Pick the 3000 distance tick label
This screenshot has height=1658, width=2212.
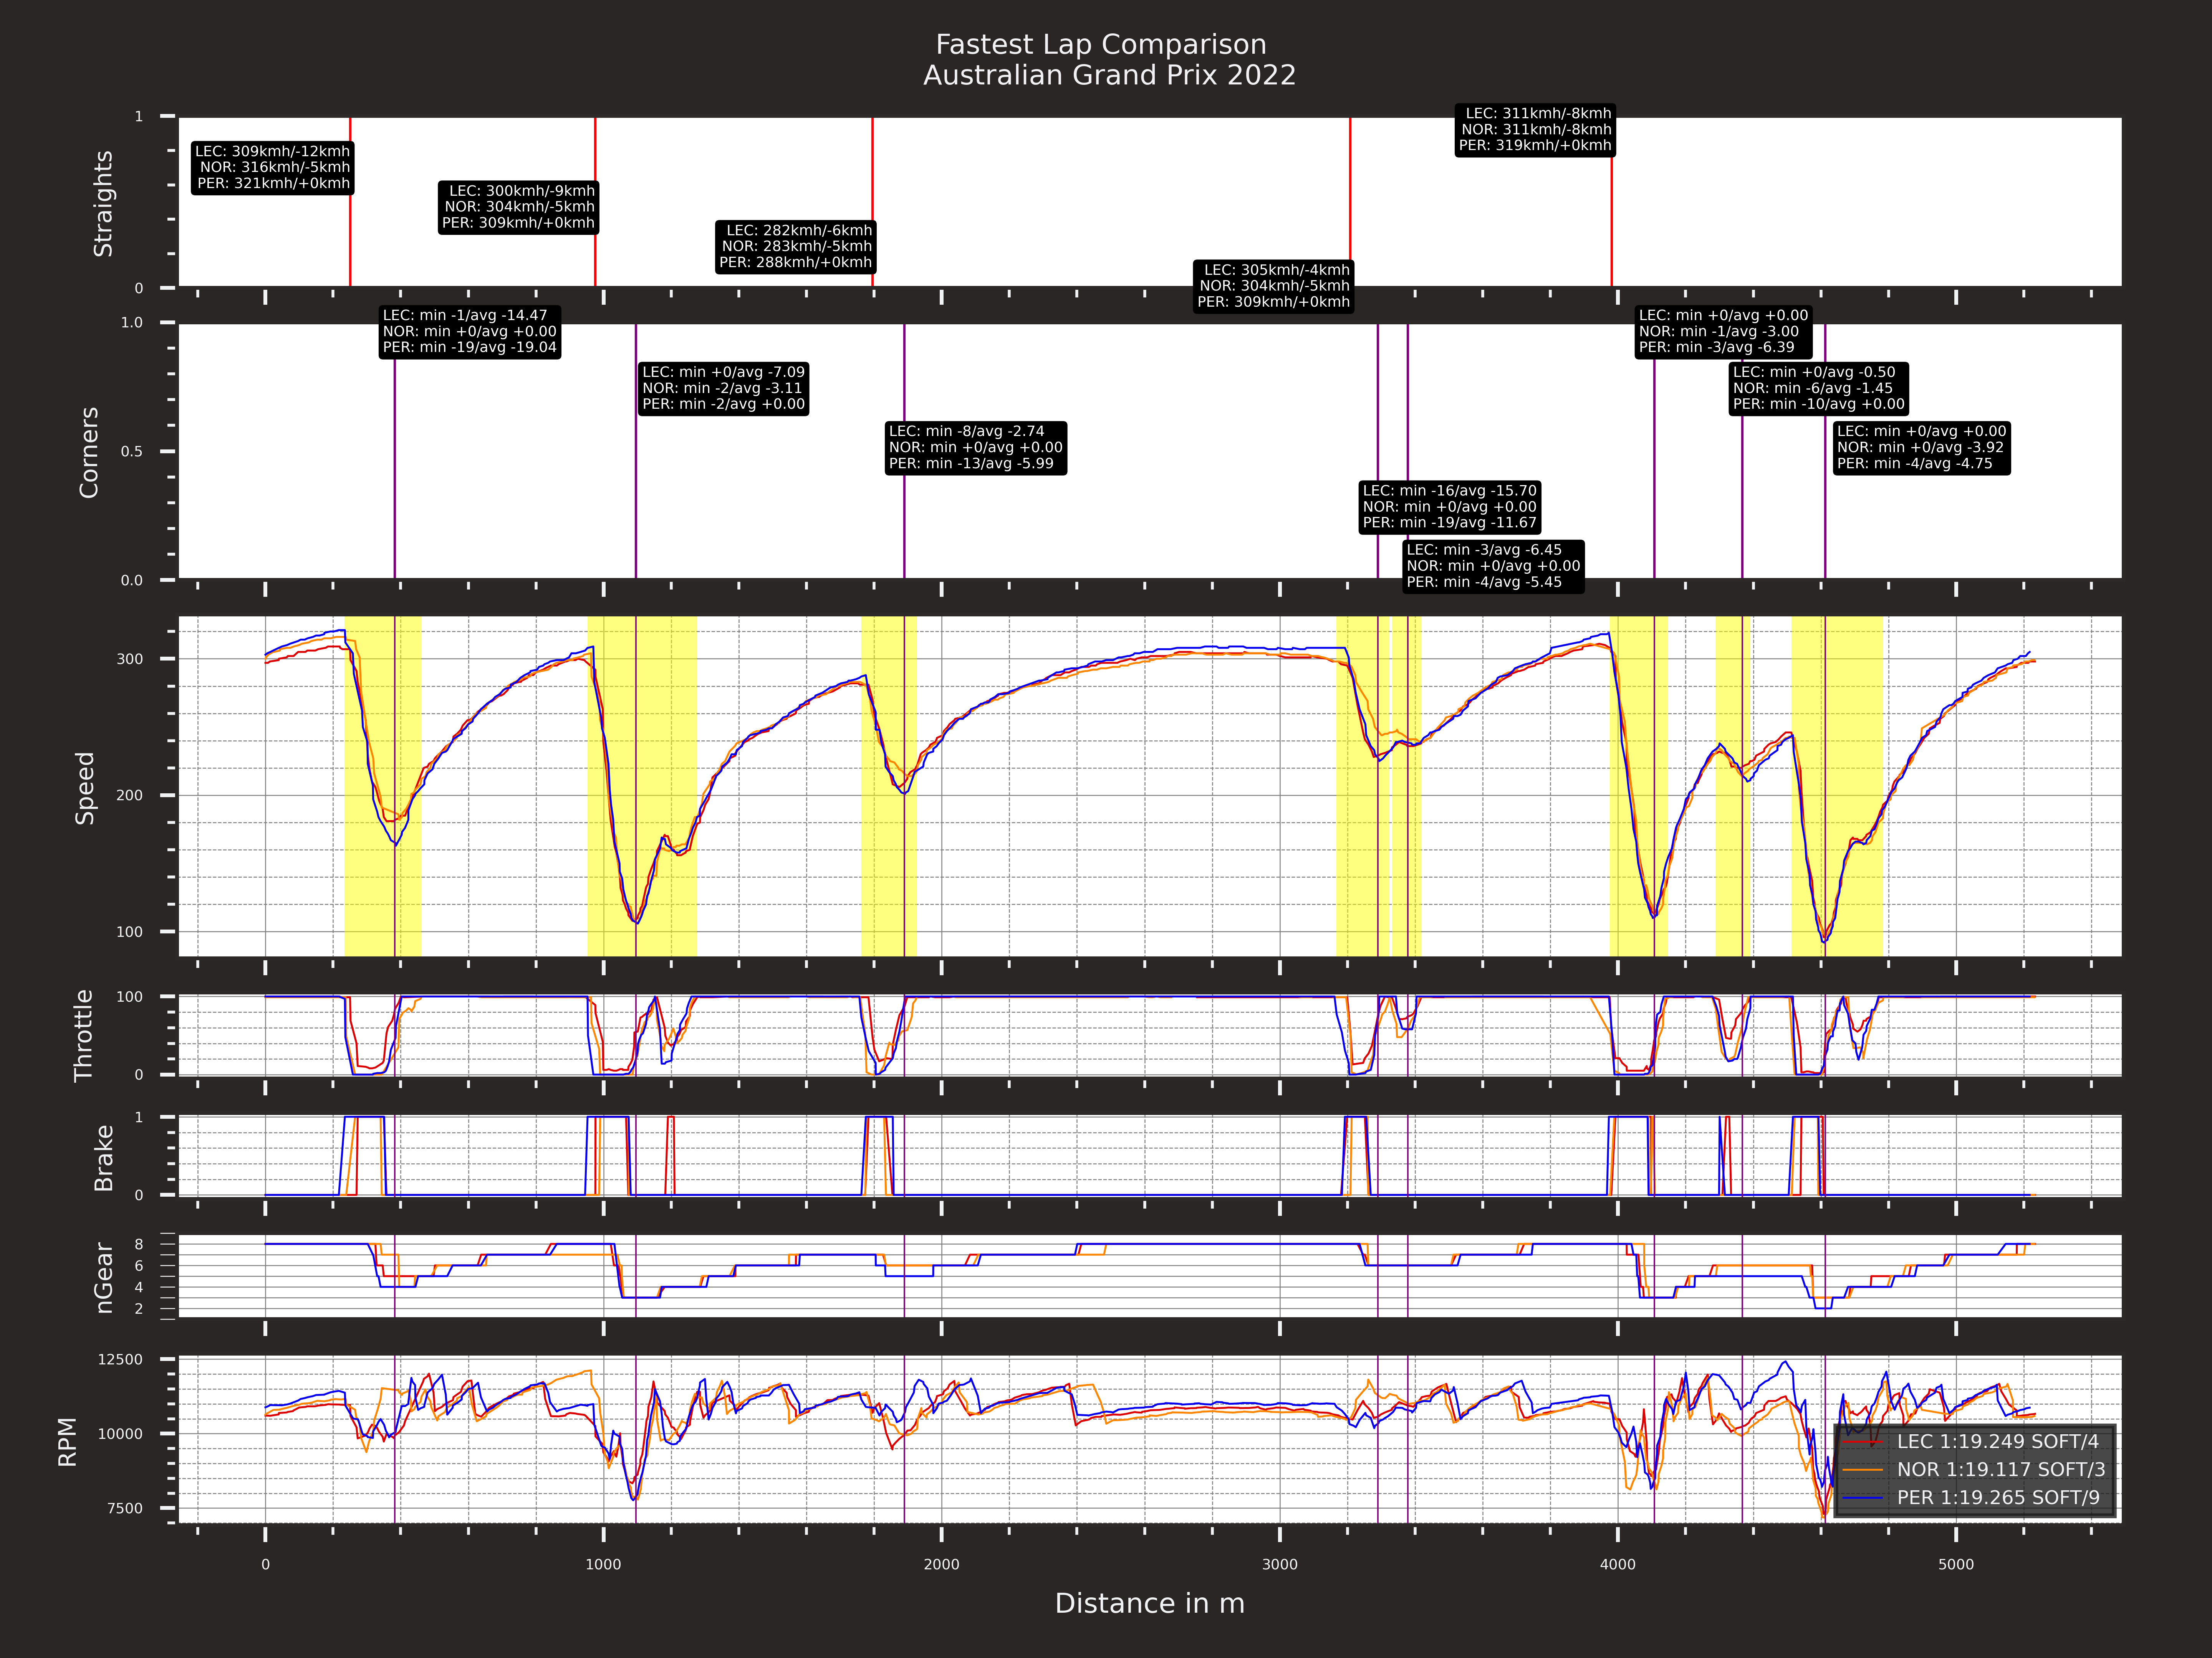tap(1280, 1565)
